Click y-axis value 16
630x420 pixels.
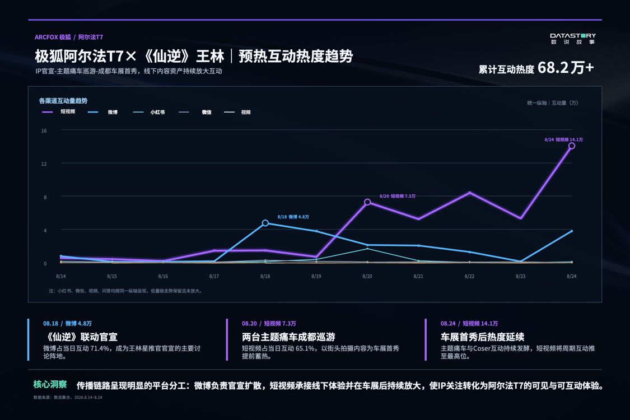coord(44,130)
